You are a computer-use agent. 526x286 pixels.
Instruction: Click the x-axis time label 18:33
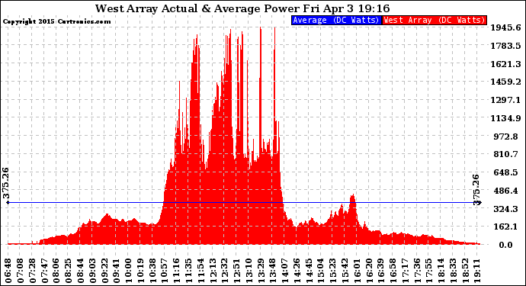[x=454, y=271]
